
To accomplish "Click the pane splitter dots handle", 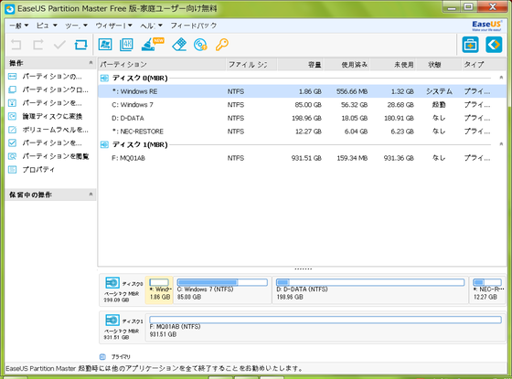I will 304,269.
